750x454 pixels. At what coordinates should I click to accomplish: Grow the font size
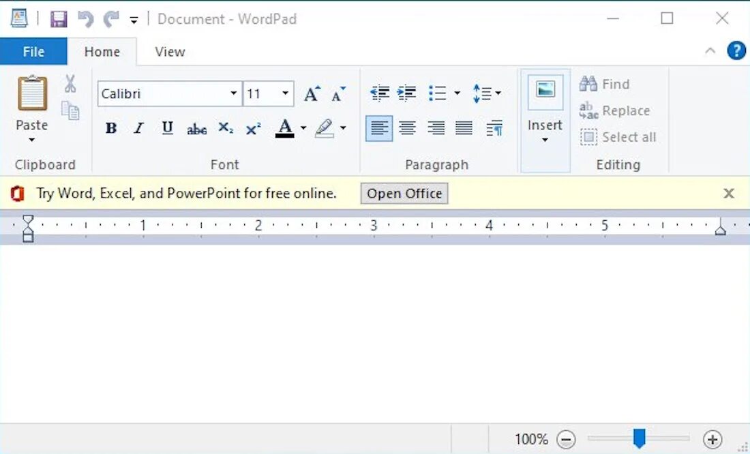coord(312,94)
